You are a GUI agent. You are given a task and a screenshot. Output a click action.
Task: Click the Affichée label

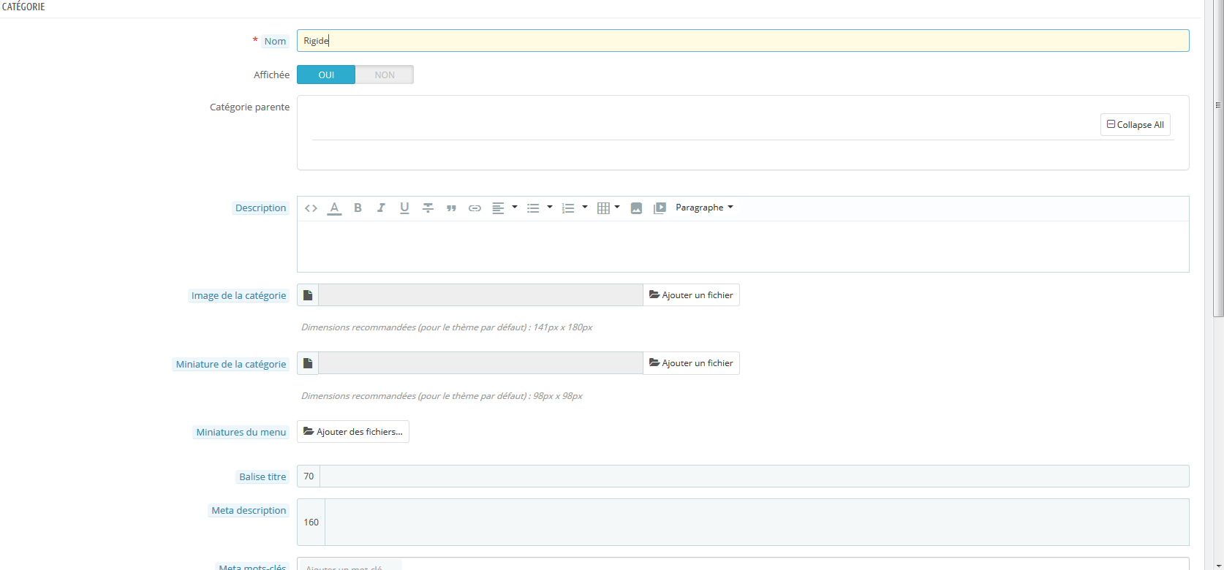coord(271,75)
